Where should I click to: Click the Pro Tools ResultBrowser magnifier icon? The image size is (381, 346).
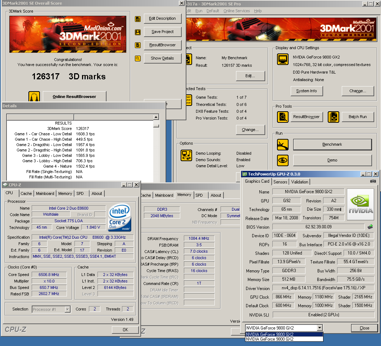pos(282,117)
